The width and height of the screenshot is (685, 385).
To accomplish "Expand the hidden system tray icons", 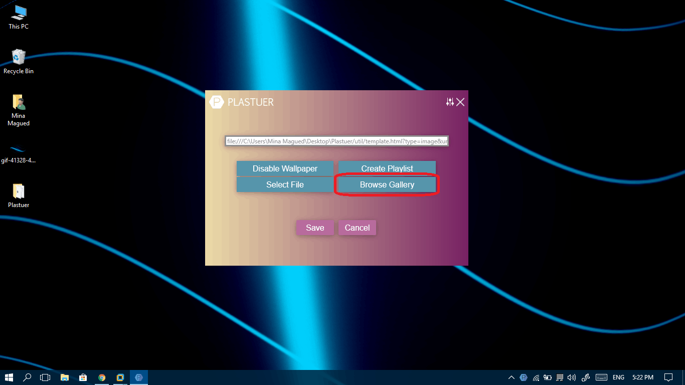I will (x=511, y=377).
